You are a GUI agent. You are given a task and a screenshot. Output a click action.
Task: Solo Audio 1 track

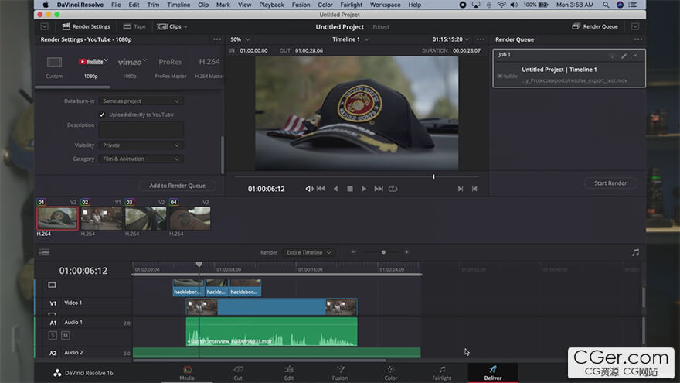53,336
